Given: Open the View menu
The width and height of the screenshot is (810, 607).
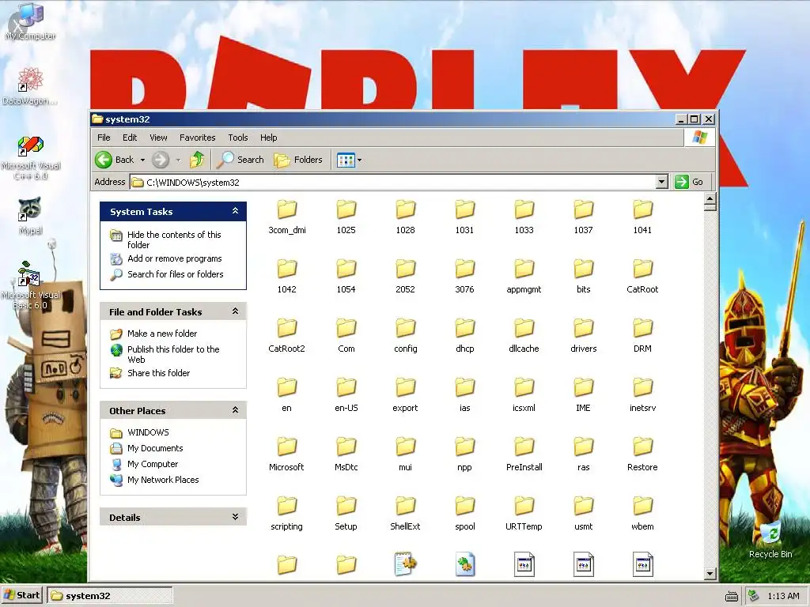Looking at the screenshot, I should [x=158, y=138].
